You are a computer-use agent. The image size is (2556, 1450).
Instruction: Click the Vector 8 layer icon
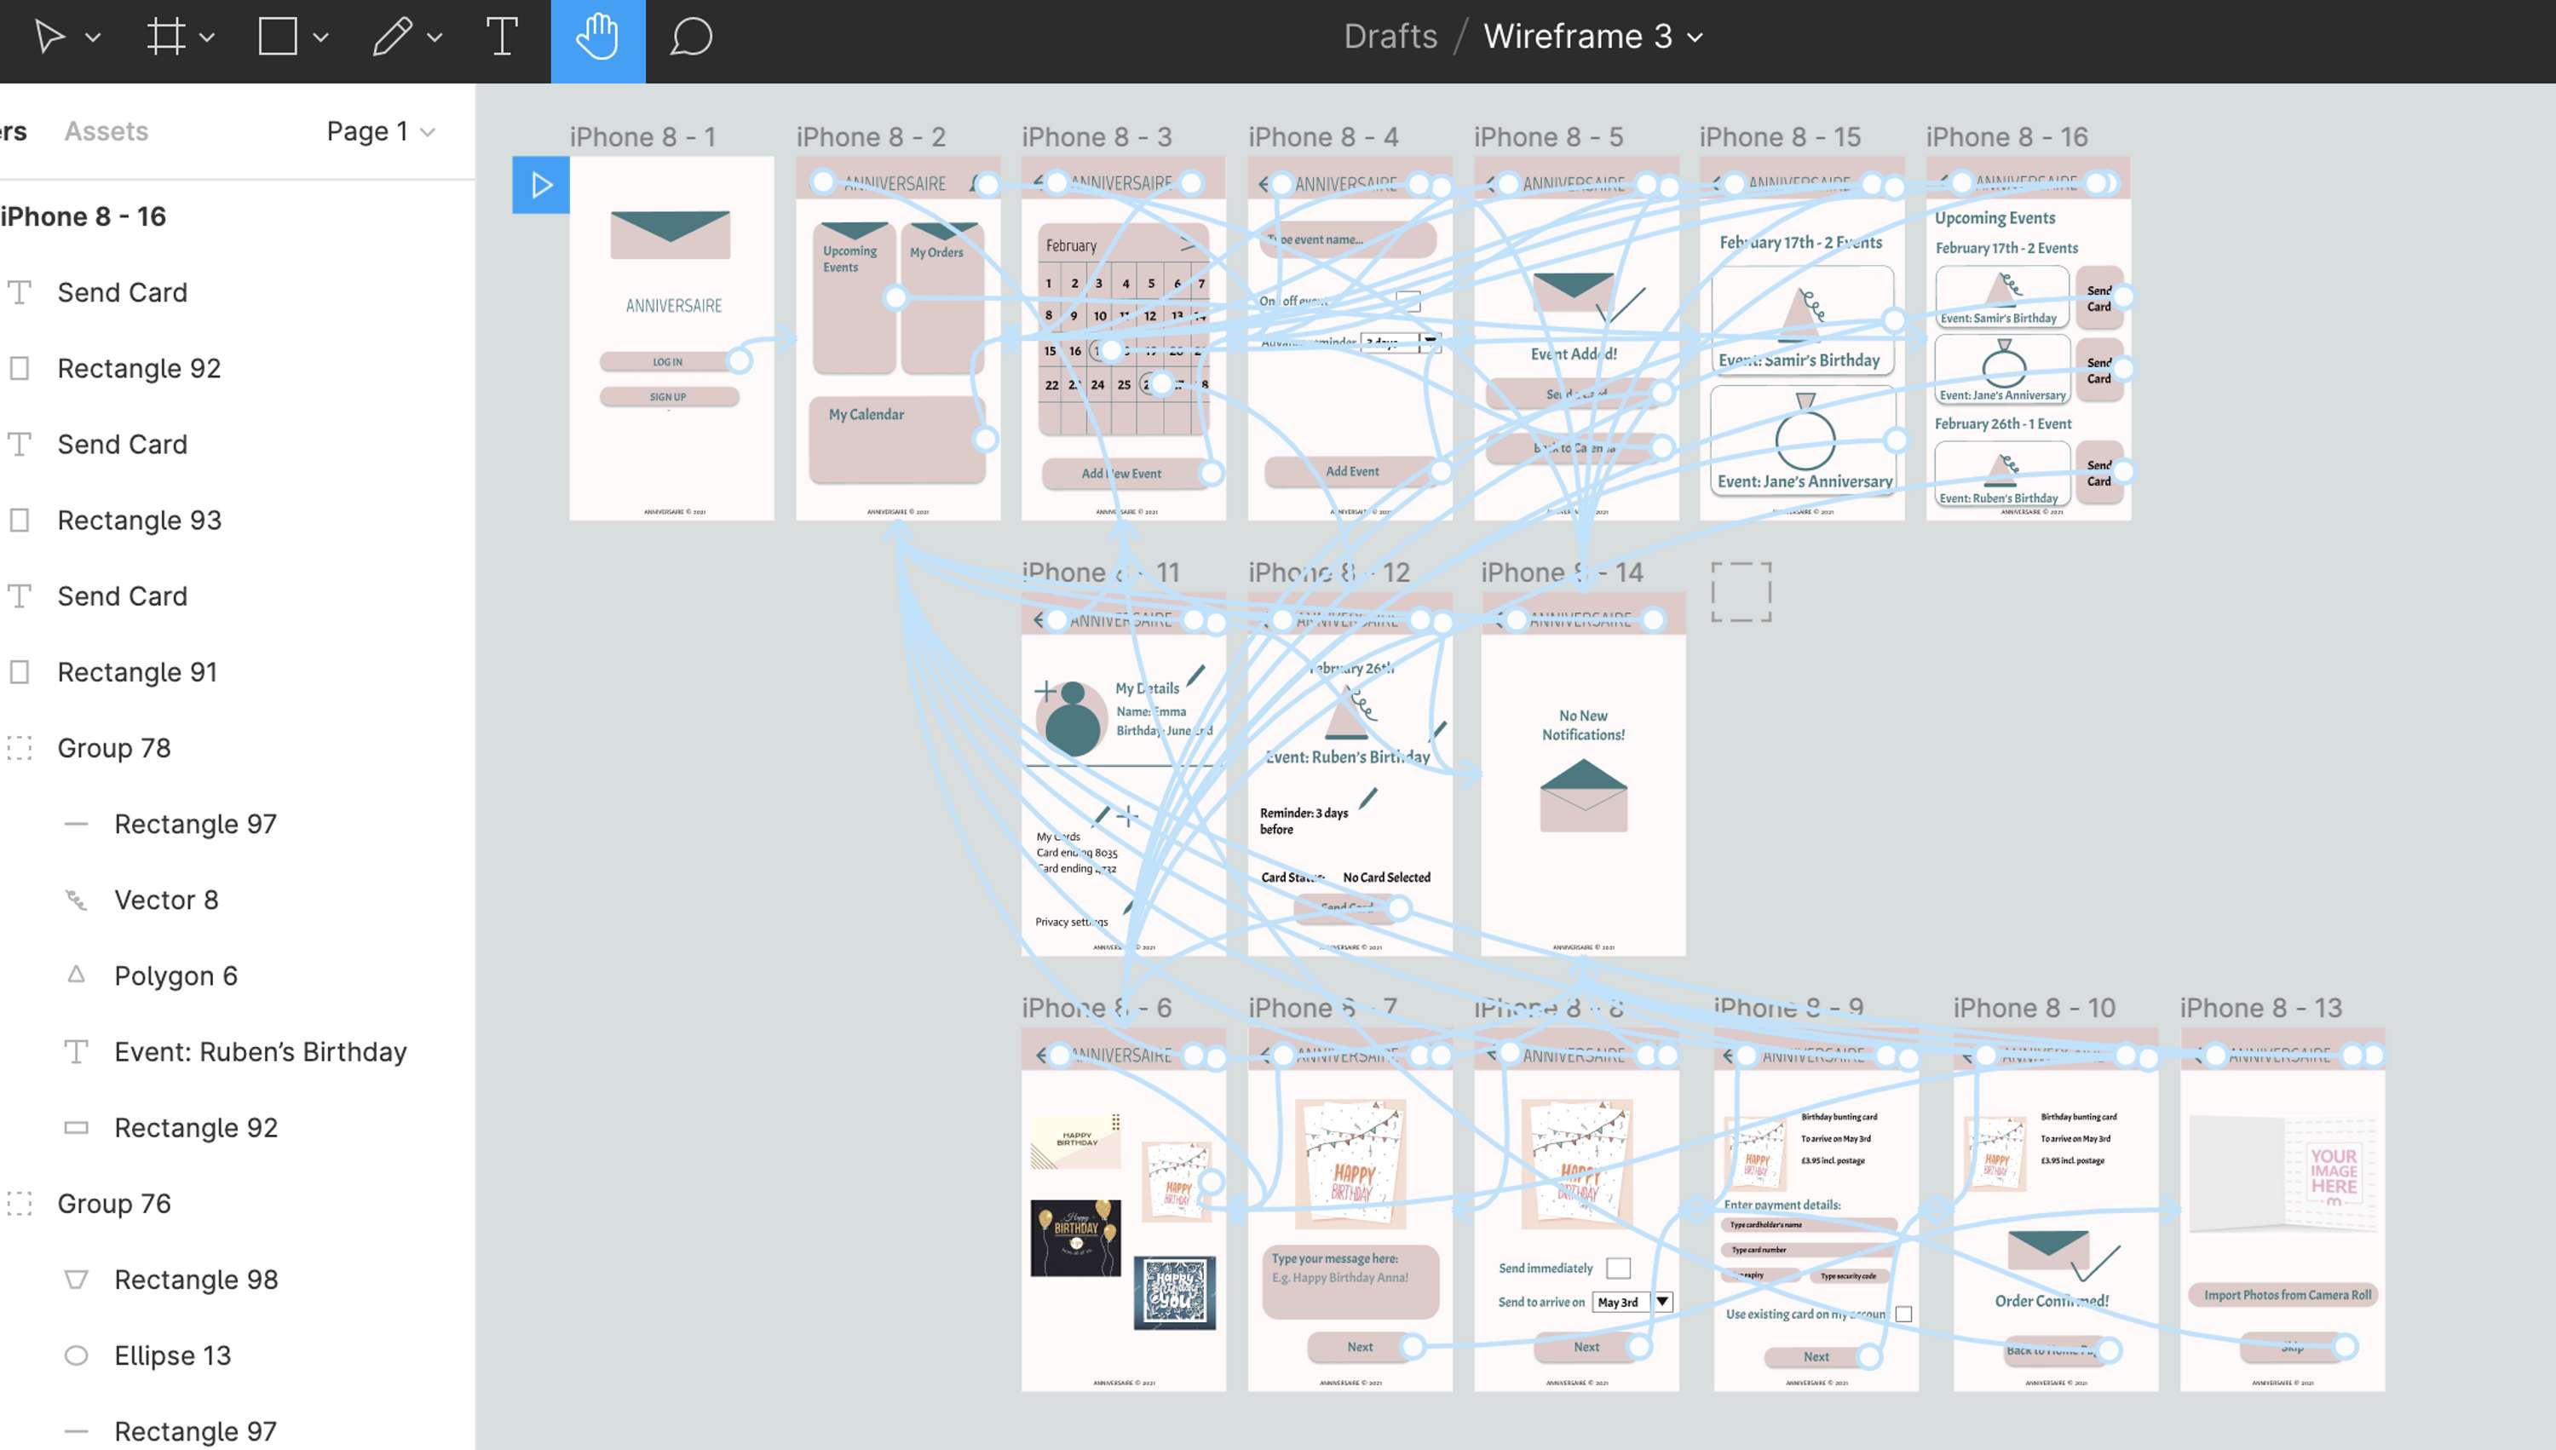[x=76, y=900]
